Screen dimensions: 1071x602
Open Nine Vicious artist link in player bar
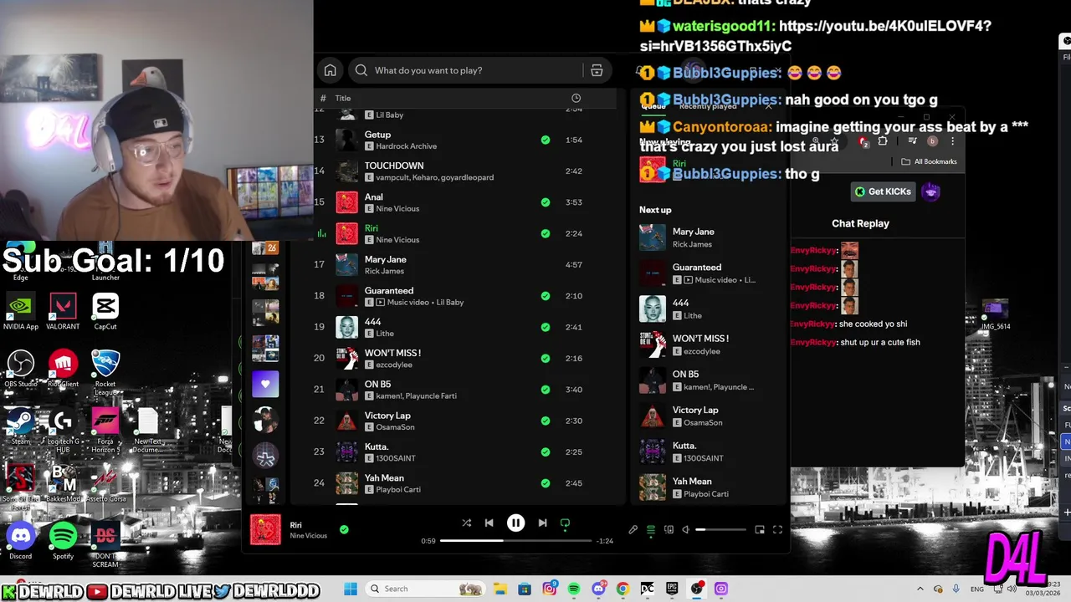pyautogui.click(x=308, y=536)
